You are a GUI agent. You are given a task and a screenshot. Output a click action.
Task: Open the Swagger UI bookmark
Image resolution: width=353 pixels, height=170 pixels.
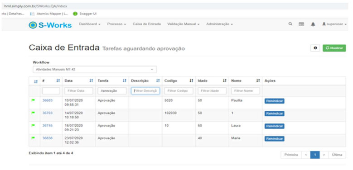coord(85,14)
